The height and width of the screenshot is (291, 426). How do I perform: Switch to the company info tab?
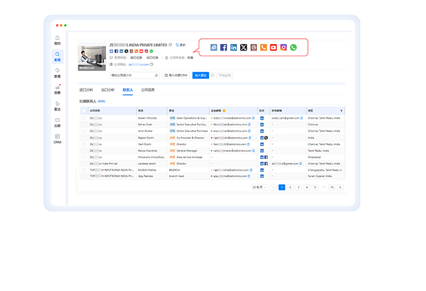coord(148,90)
